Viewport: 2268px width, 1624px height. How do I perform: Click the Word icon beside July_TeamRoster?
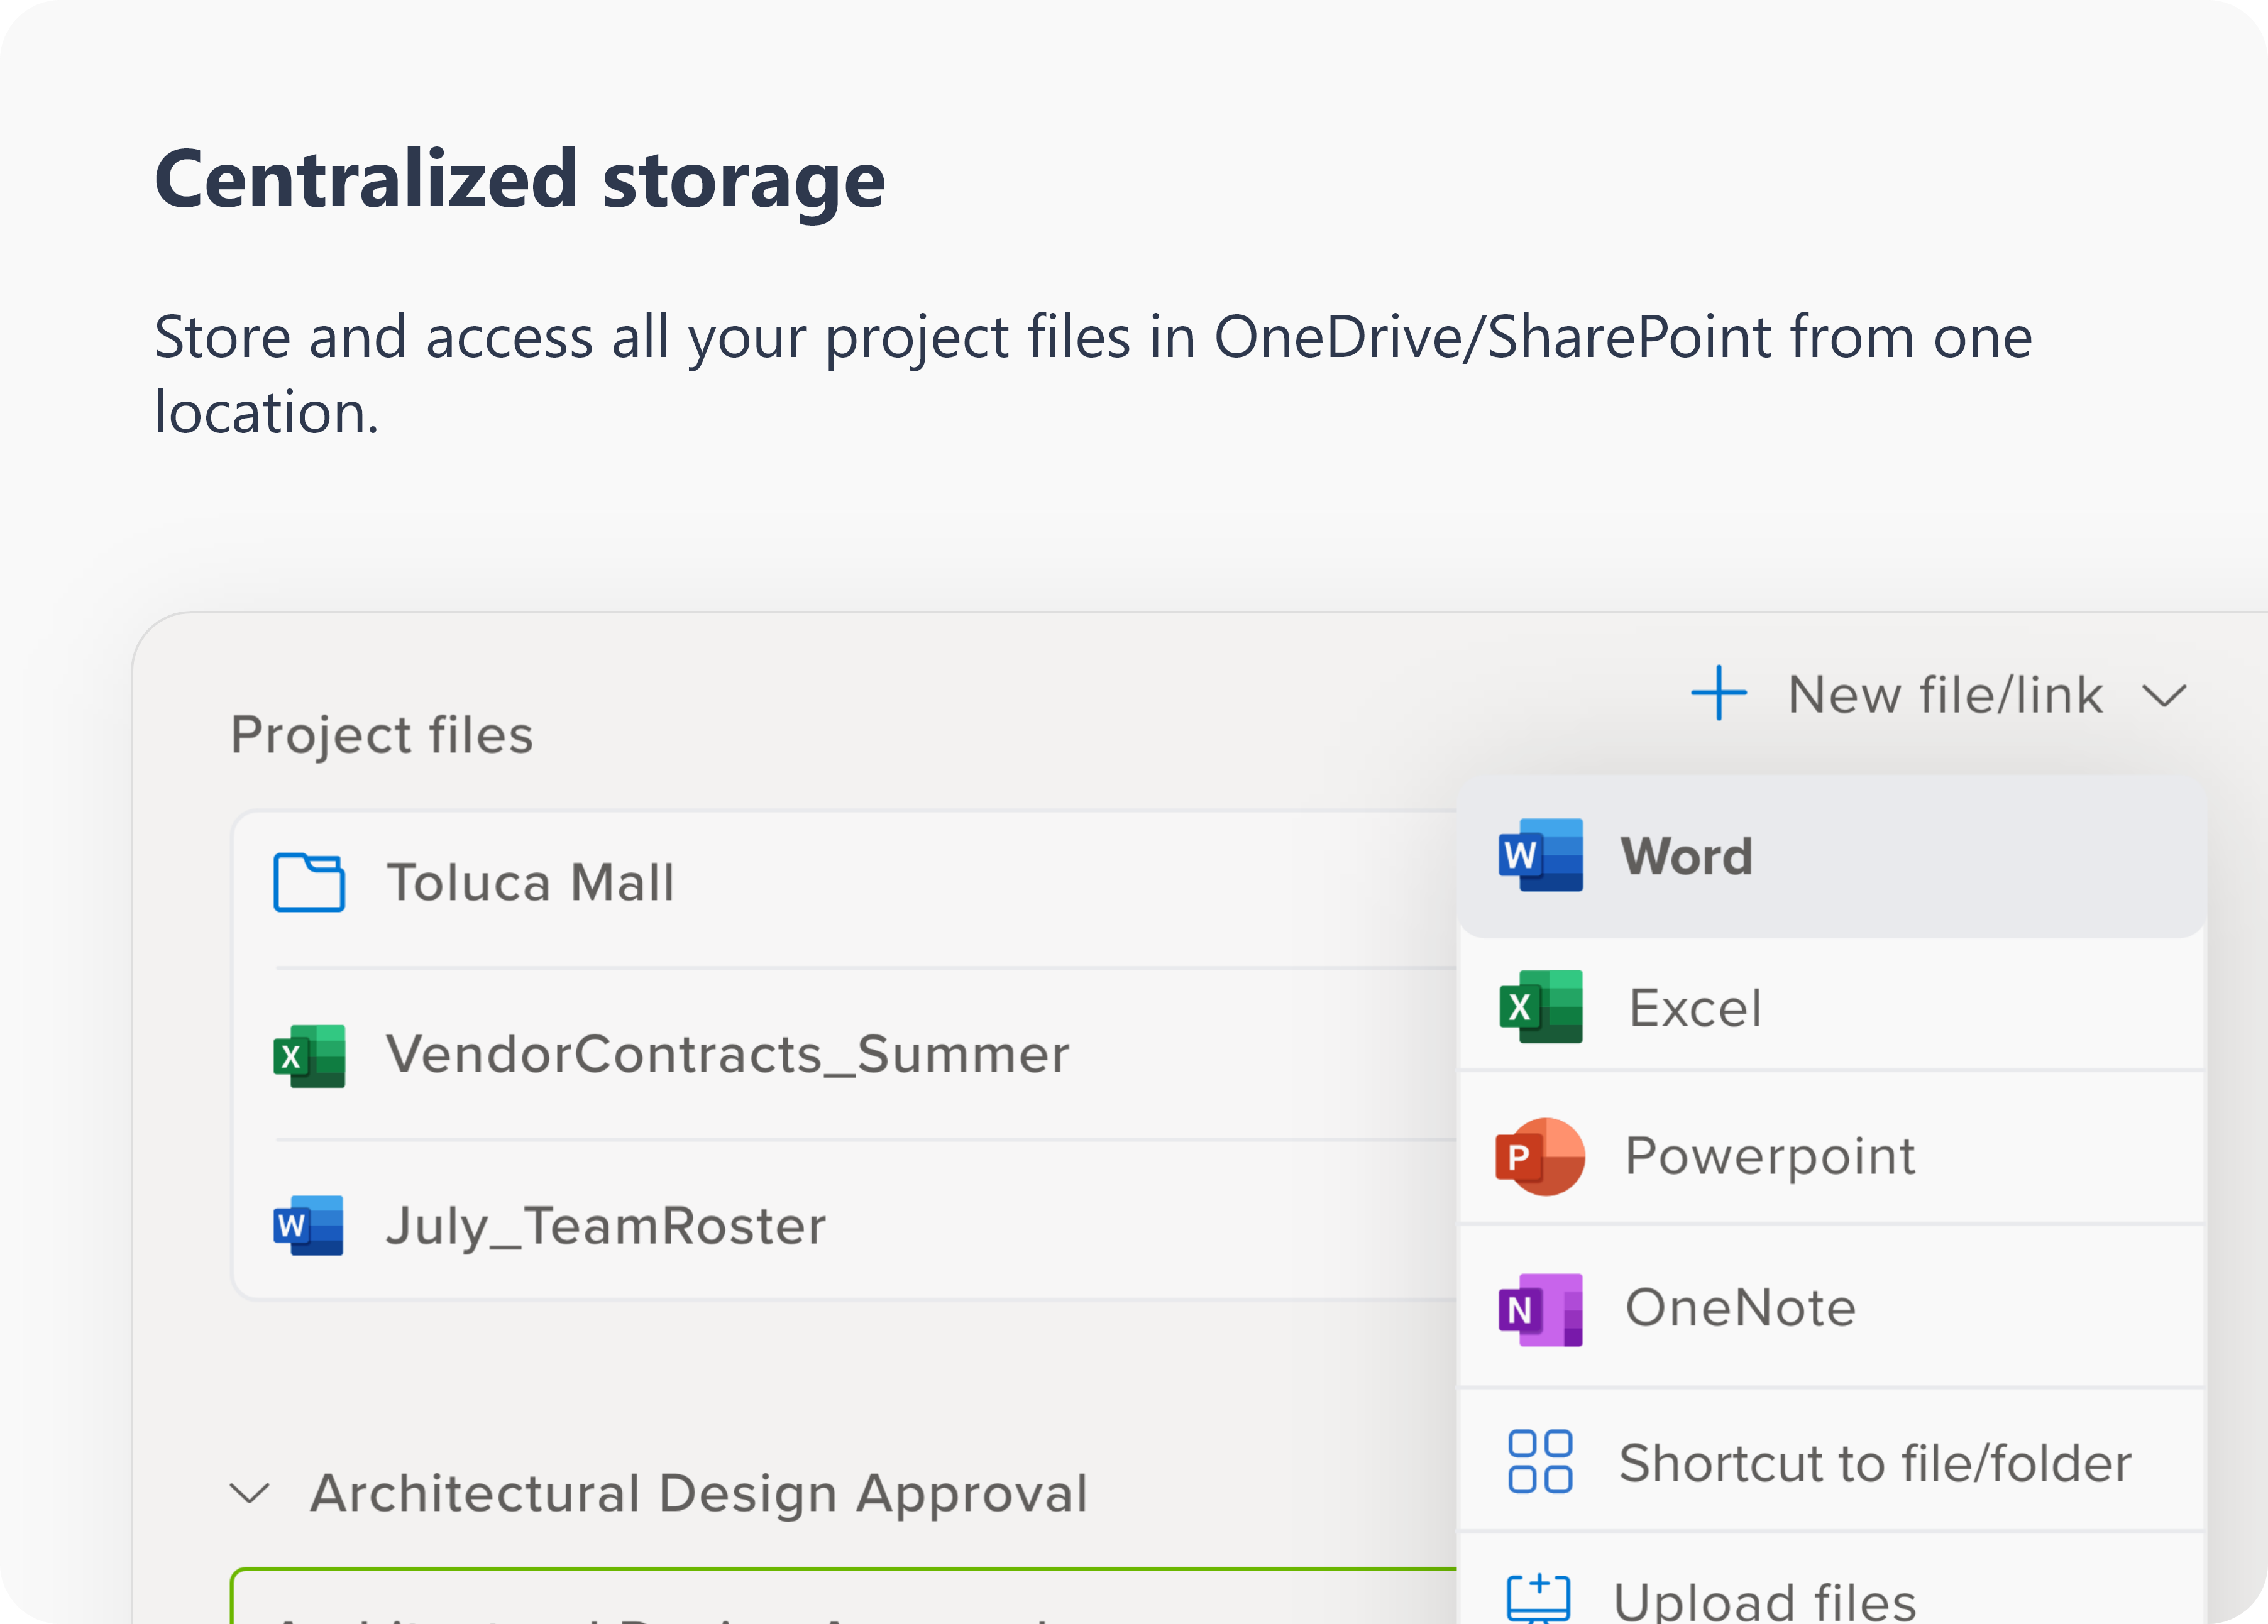[x=309, y=1226]
